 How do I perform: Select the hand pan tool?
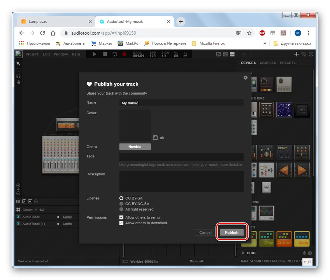coord(18,82)
